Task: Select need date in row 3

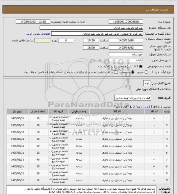Action: [17, 132]
